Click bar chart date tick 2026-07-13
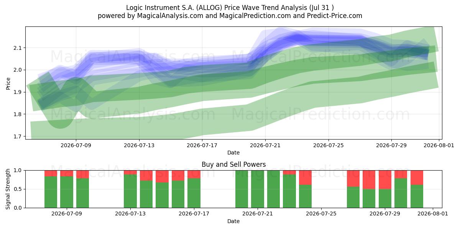This screenshot has width=460, height=230. pyautogui.click(x=130, y=214)
